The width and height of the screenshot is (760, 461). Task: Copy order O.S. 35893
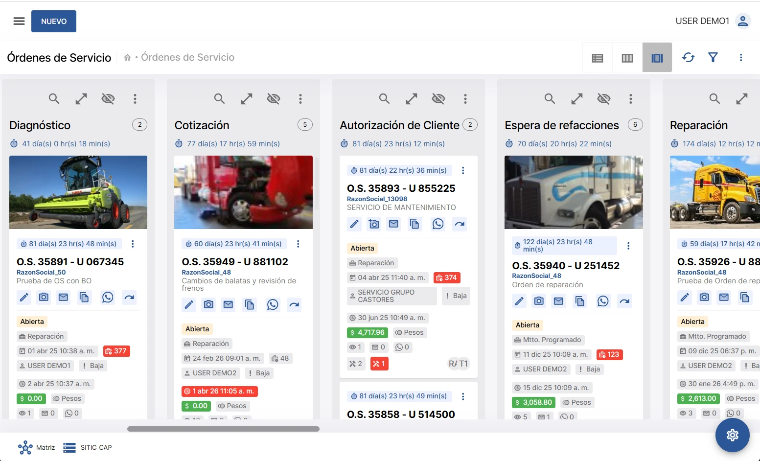click(x=415, y=224)
